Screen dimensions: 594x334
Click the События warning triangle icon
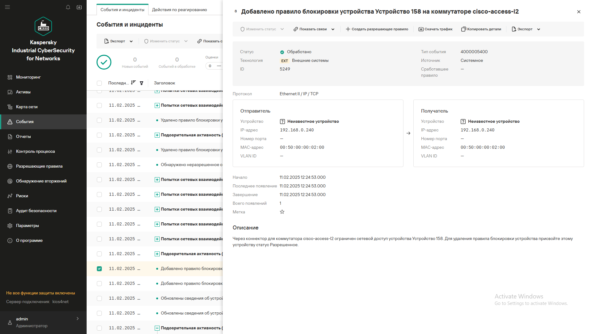click(10, 122)
